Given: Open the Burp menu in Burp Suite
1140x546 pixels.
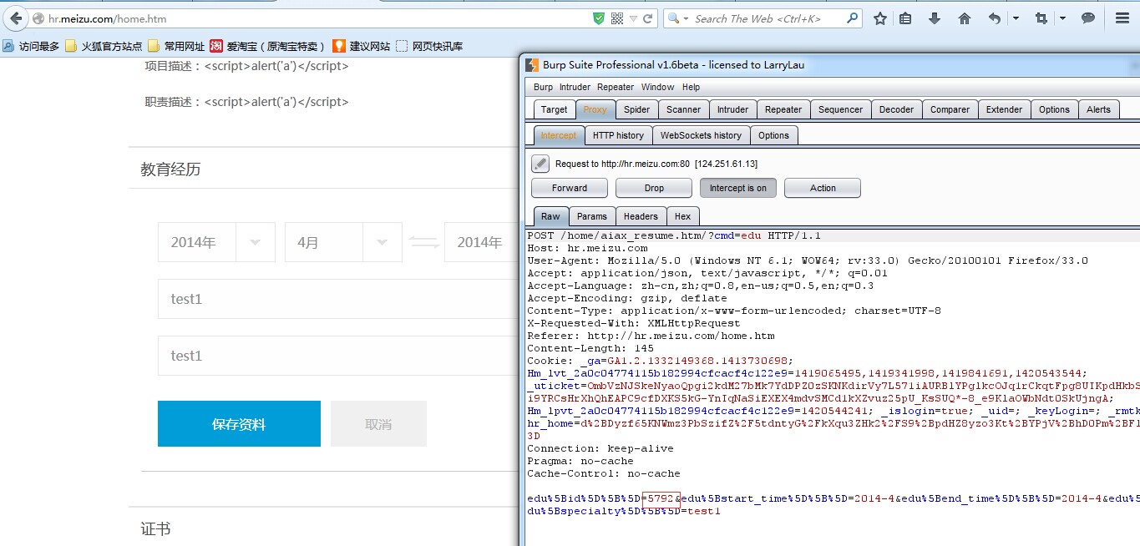Looking at the screenshot, I should click(543, 87).
